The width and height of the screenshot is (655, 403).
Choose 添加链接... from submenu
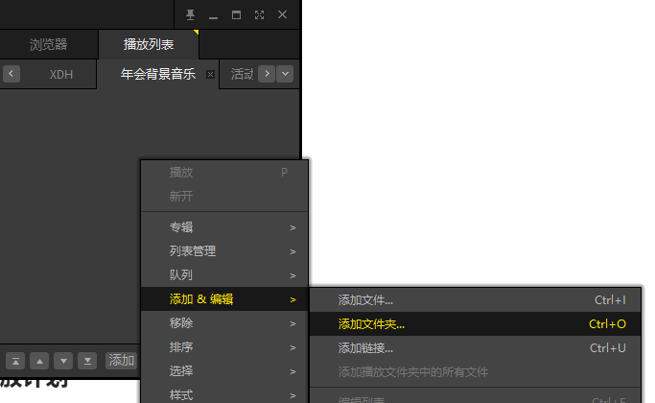tap(475, 347)
